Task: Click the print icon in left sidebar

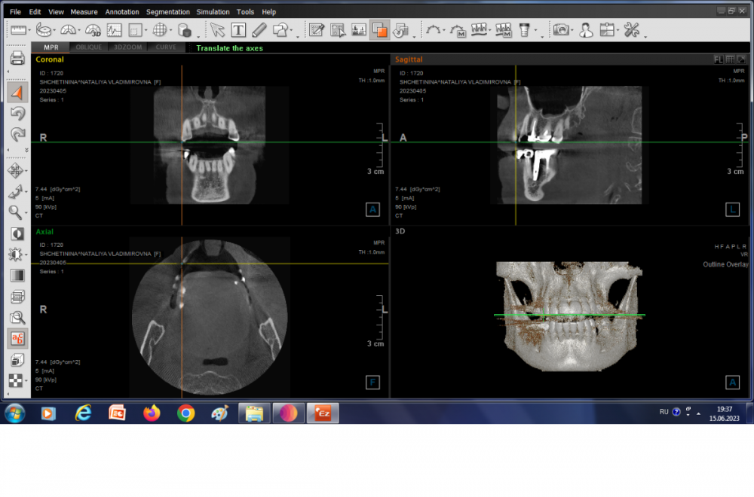Action: [17, 59]
